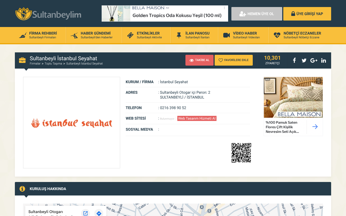The width and height of the screenshot is (346, 216).
Task: Click the map directions icon
Action: click(99, 213)
